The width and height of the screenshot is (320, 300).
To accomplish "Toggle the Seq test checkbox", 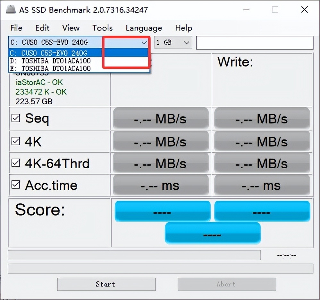I will pyautogui.click(x=15, y=118).
